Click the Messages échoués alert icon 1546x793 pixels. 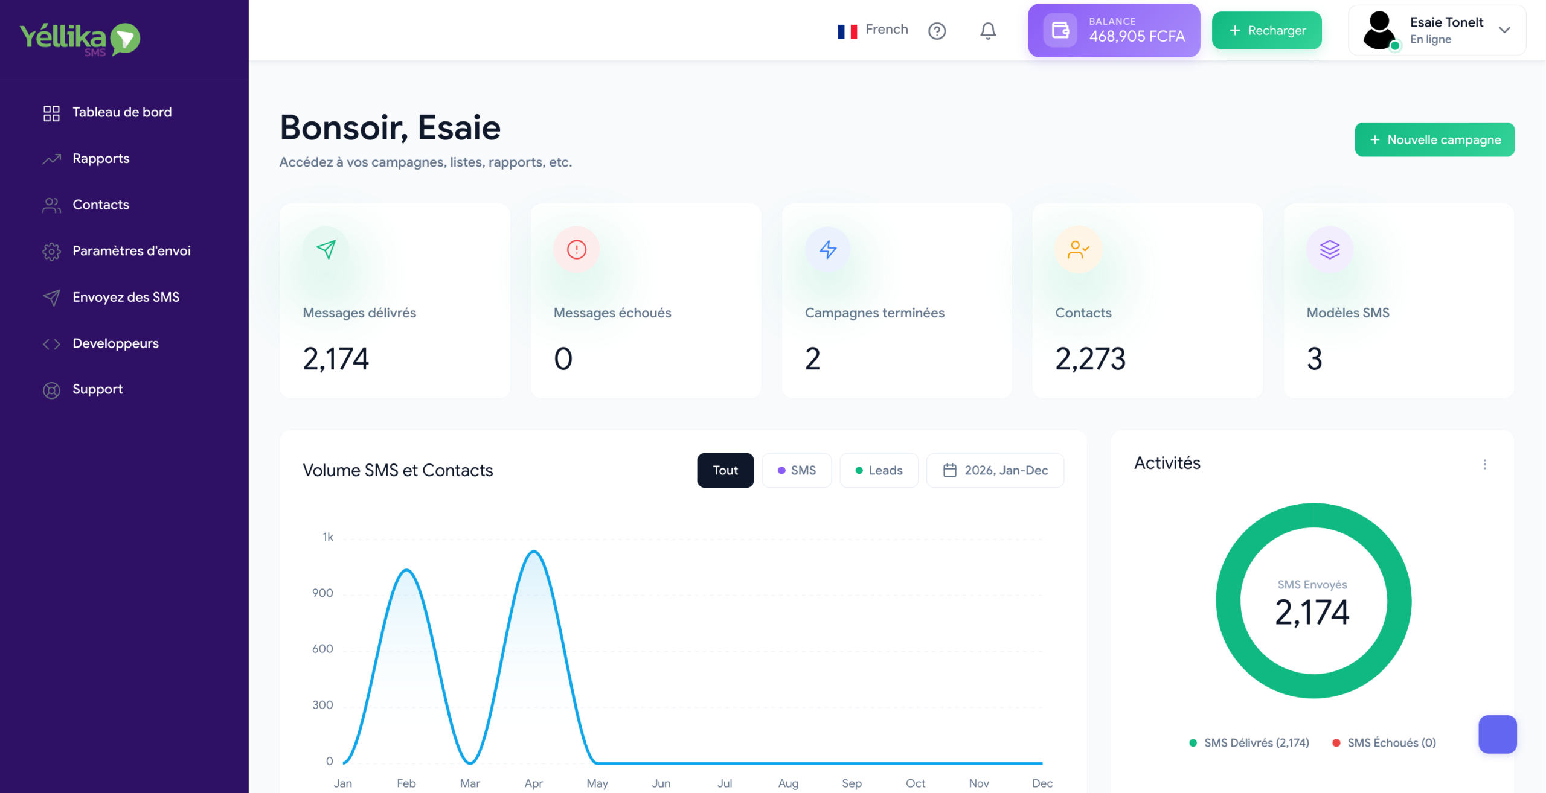tap(577, 249)
